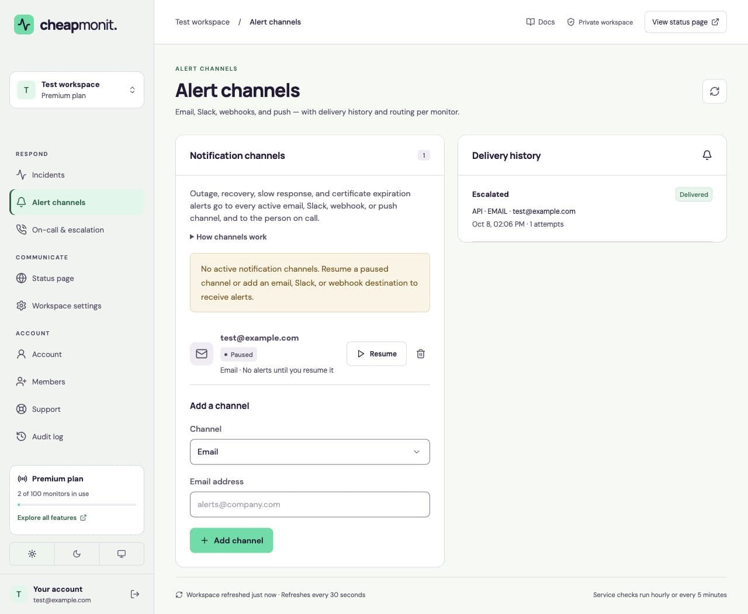Viewport: 748px width, 614px height.
Task: Click the Escalated delivery history entry title
Action: click(x=490, y=194)
